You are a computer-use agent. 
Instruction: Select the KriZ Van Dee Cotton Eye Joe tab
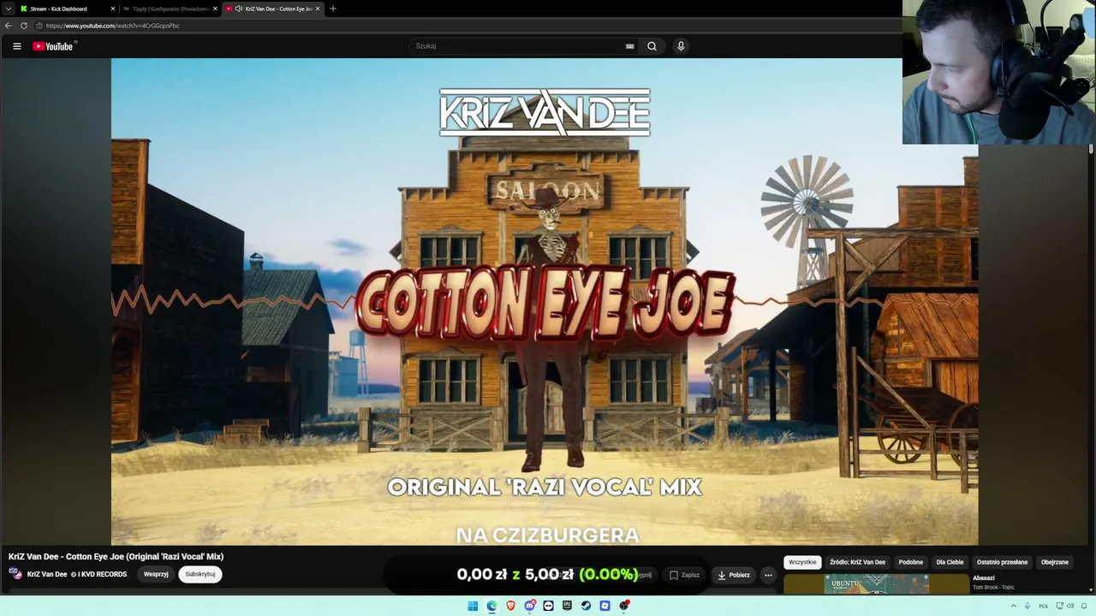coord(272,9)
